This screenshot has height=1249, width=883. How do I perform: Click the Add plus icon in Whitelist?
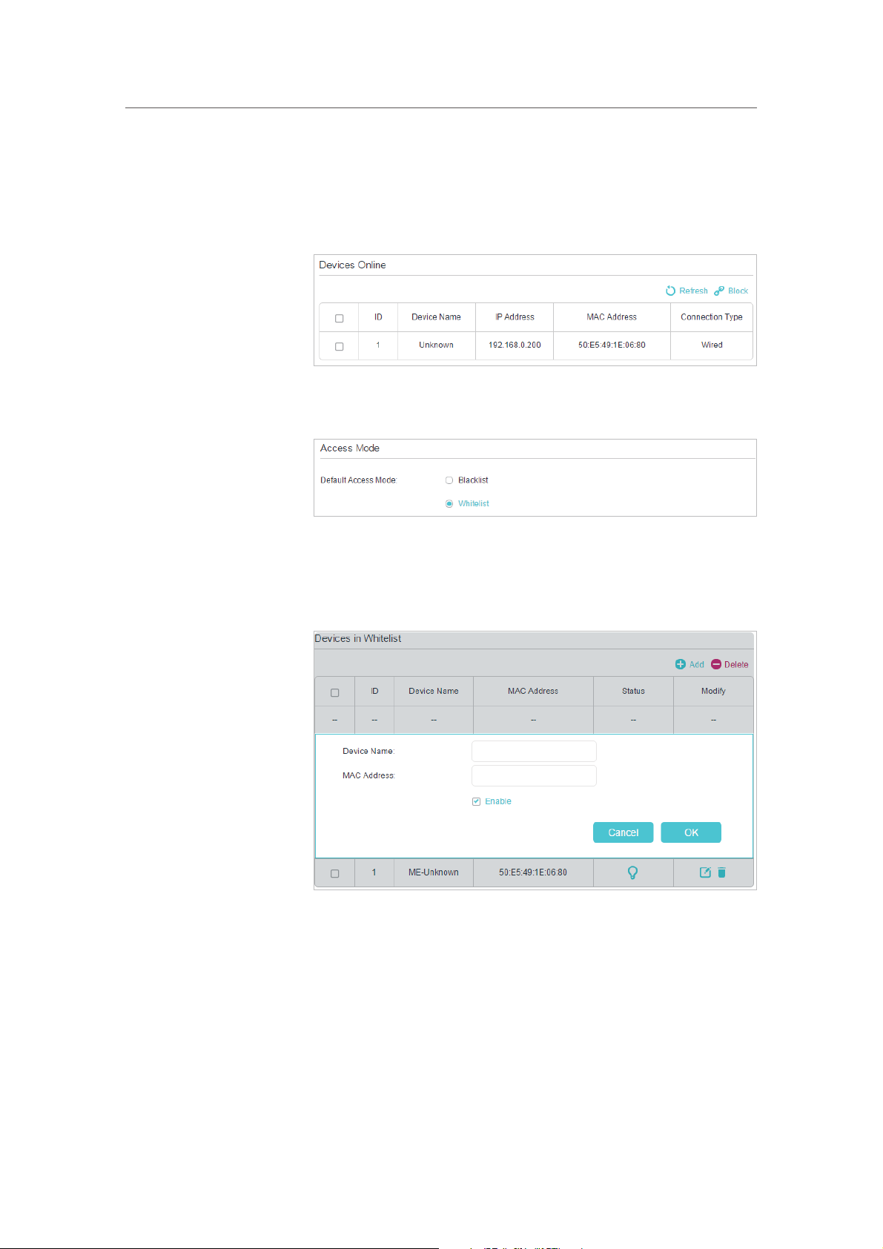click(x=681, y=664)
